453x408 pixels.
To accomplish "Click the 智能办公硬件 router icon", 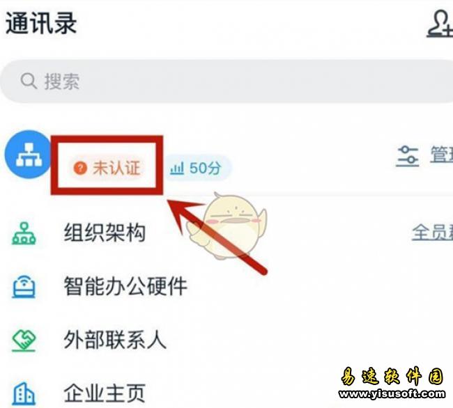I will 24,287.
